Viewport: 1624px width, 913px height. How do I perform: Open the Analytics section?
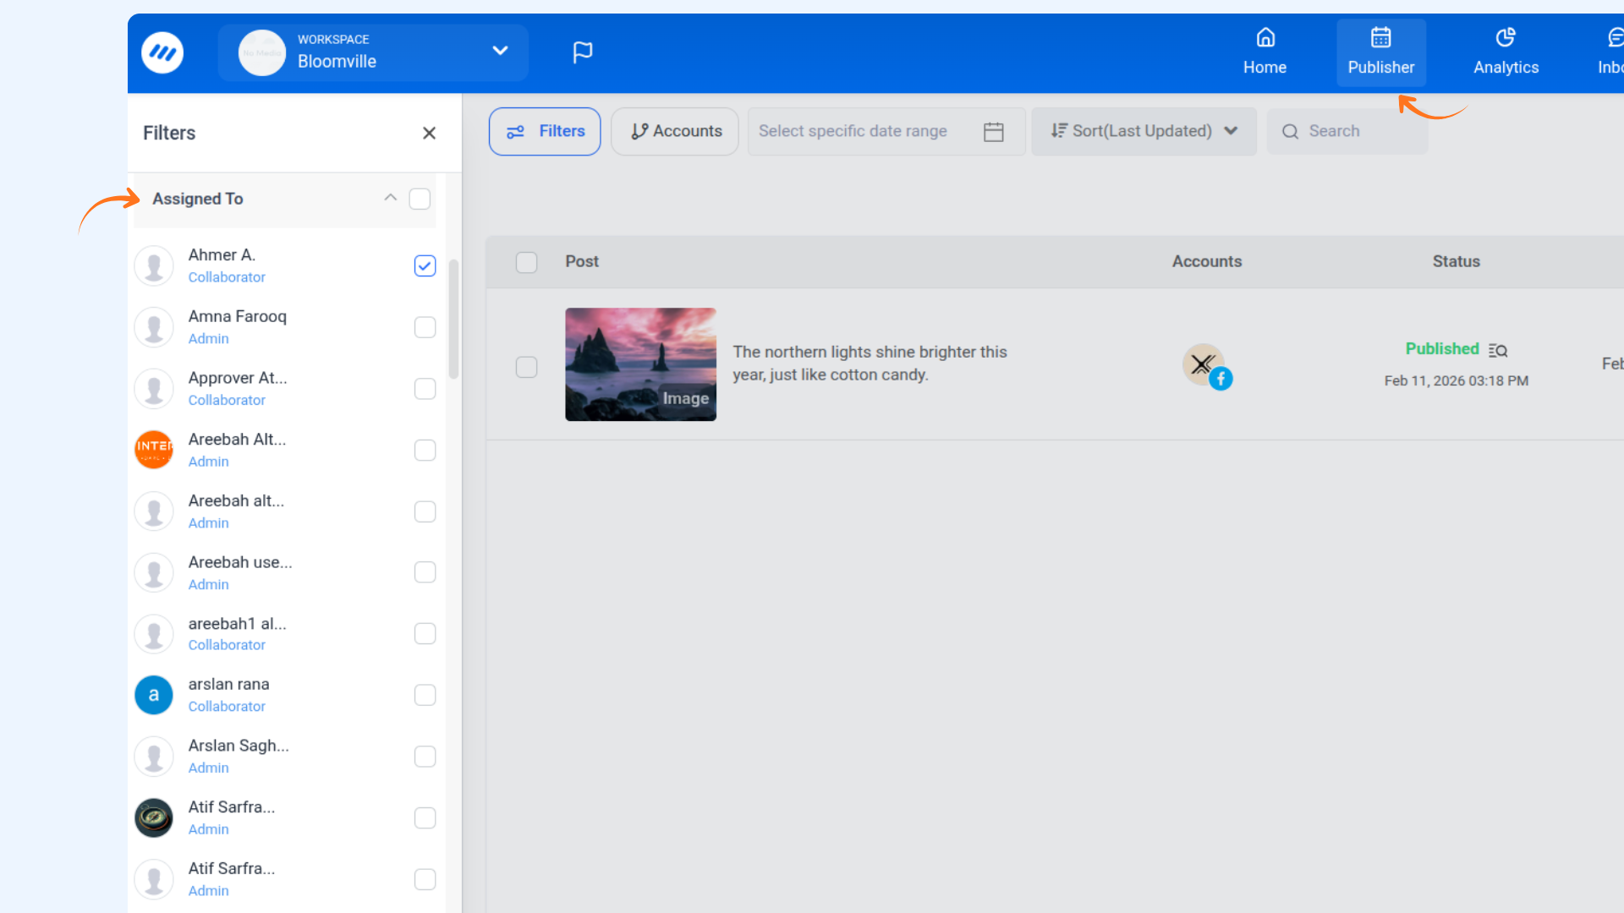(1506, 52)
